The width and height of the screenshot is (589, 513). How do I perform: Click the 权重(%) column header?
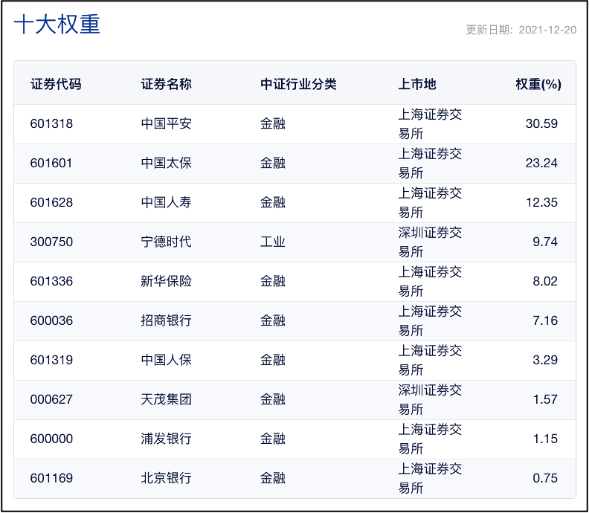[538, 84]
